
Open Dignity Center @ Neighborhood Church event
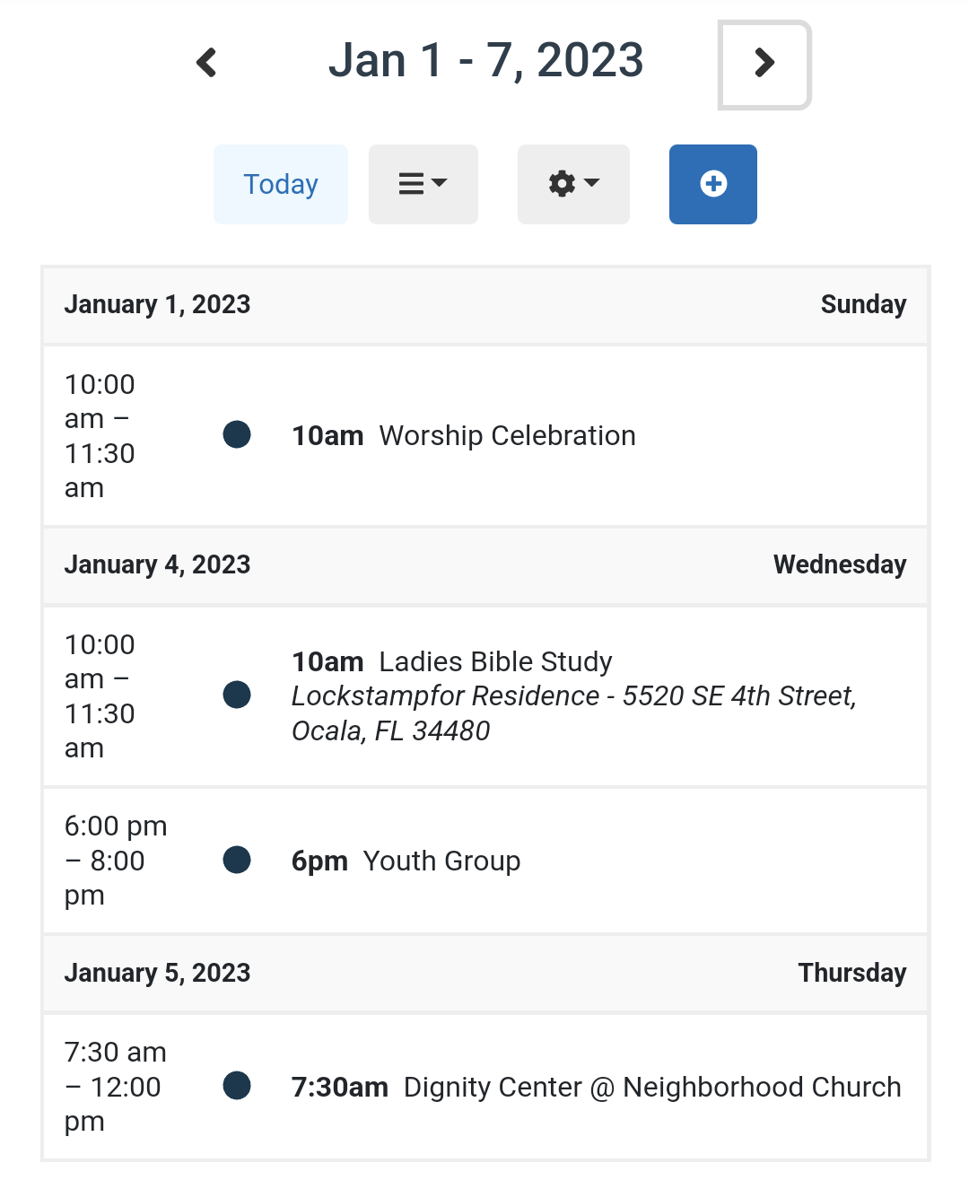point(651,1088)
